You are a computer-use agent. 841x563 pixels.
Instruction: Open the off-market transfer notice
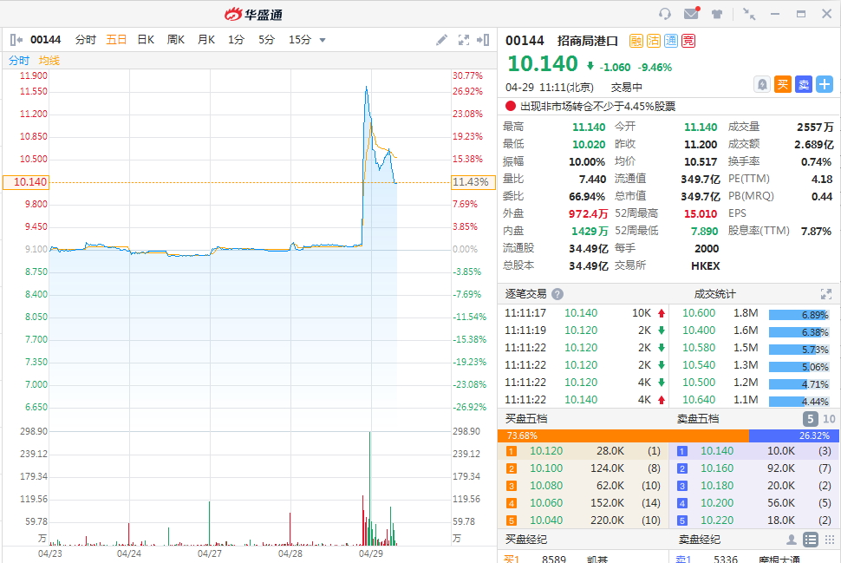(x=597, y=106)
